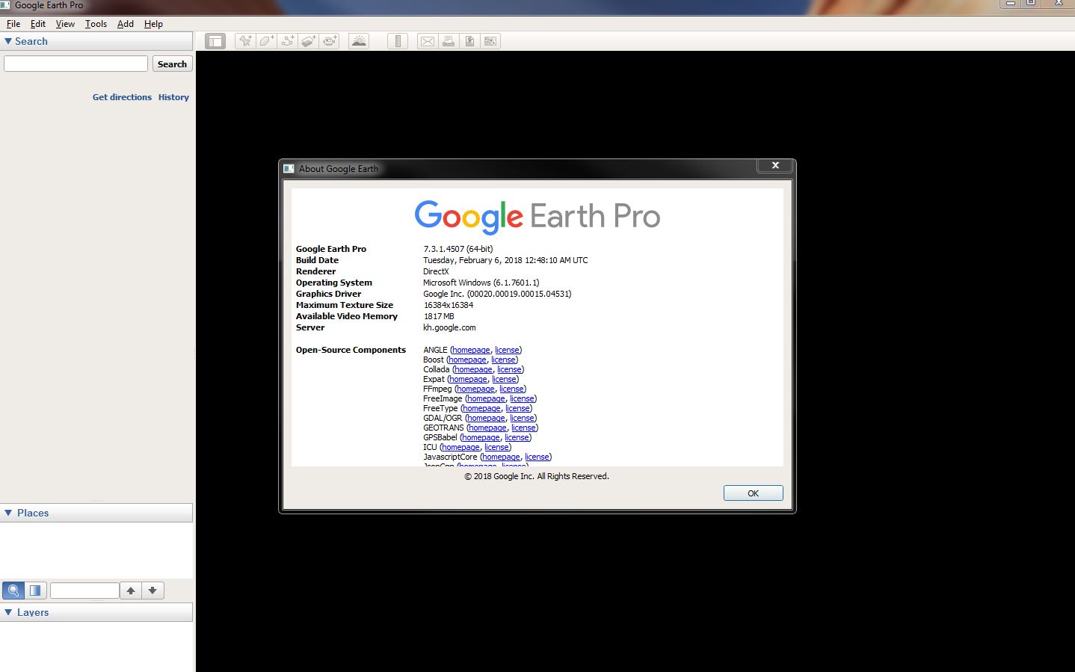Open the Expat homepage link
The height and width of the screenshot is (672, 1075).
click(x=468, y=379)
